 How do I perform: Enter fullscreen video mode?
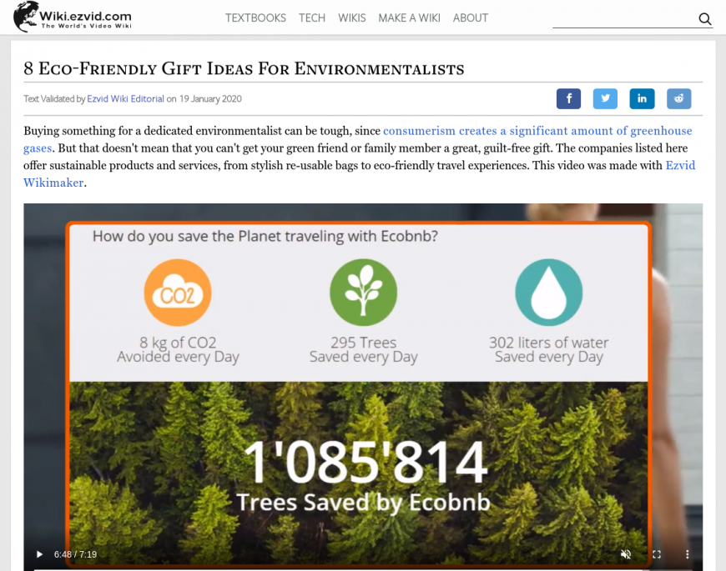point(657,553)
